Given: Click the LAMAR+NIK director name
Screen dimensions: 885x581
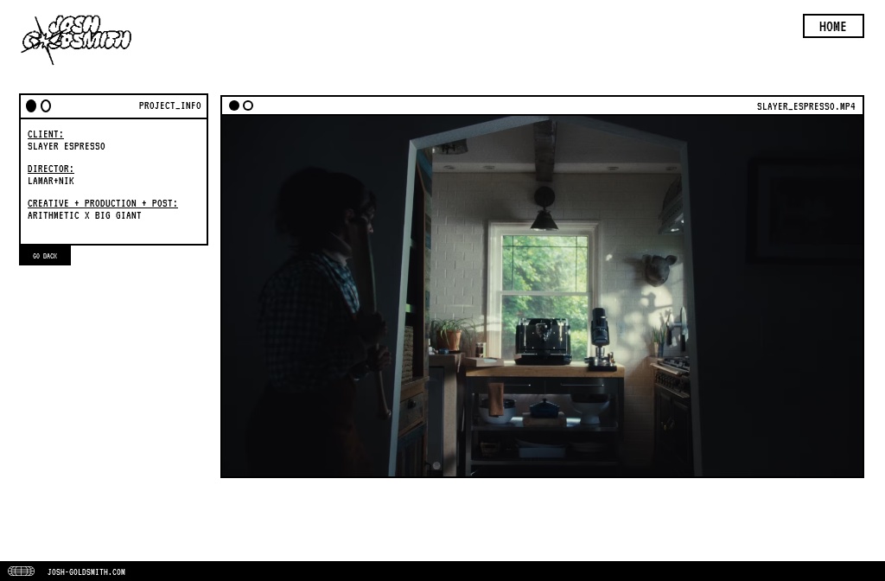Looking at the screenshot, I should point(51,181).
